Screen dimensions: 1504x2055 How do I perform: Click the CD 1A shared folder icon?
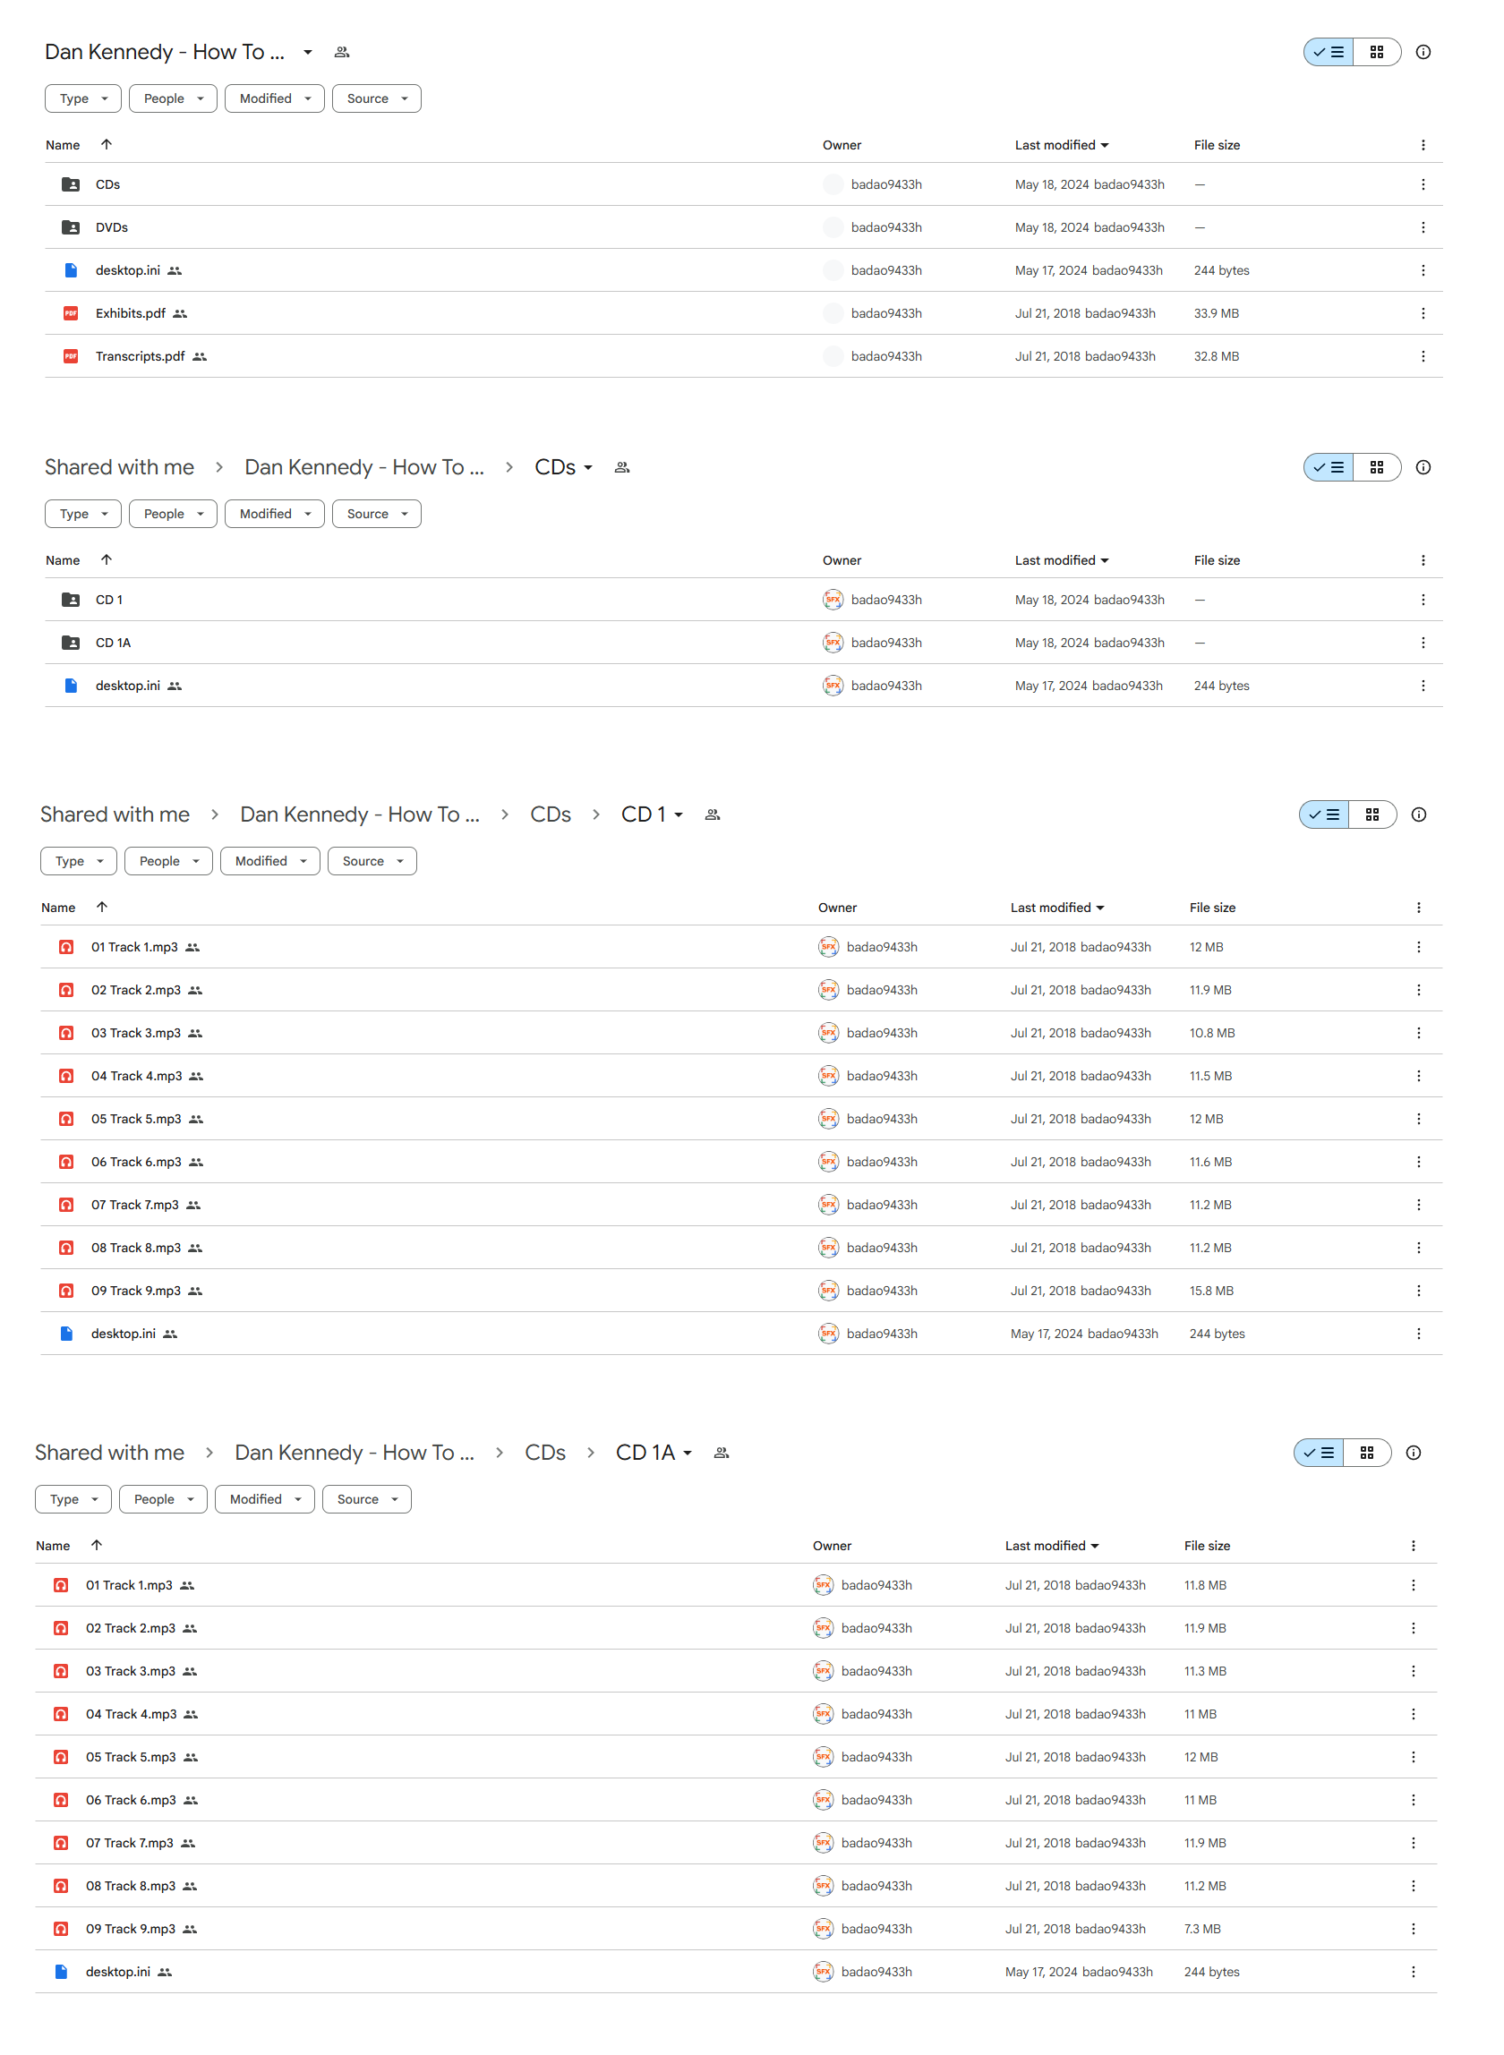70,643
